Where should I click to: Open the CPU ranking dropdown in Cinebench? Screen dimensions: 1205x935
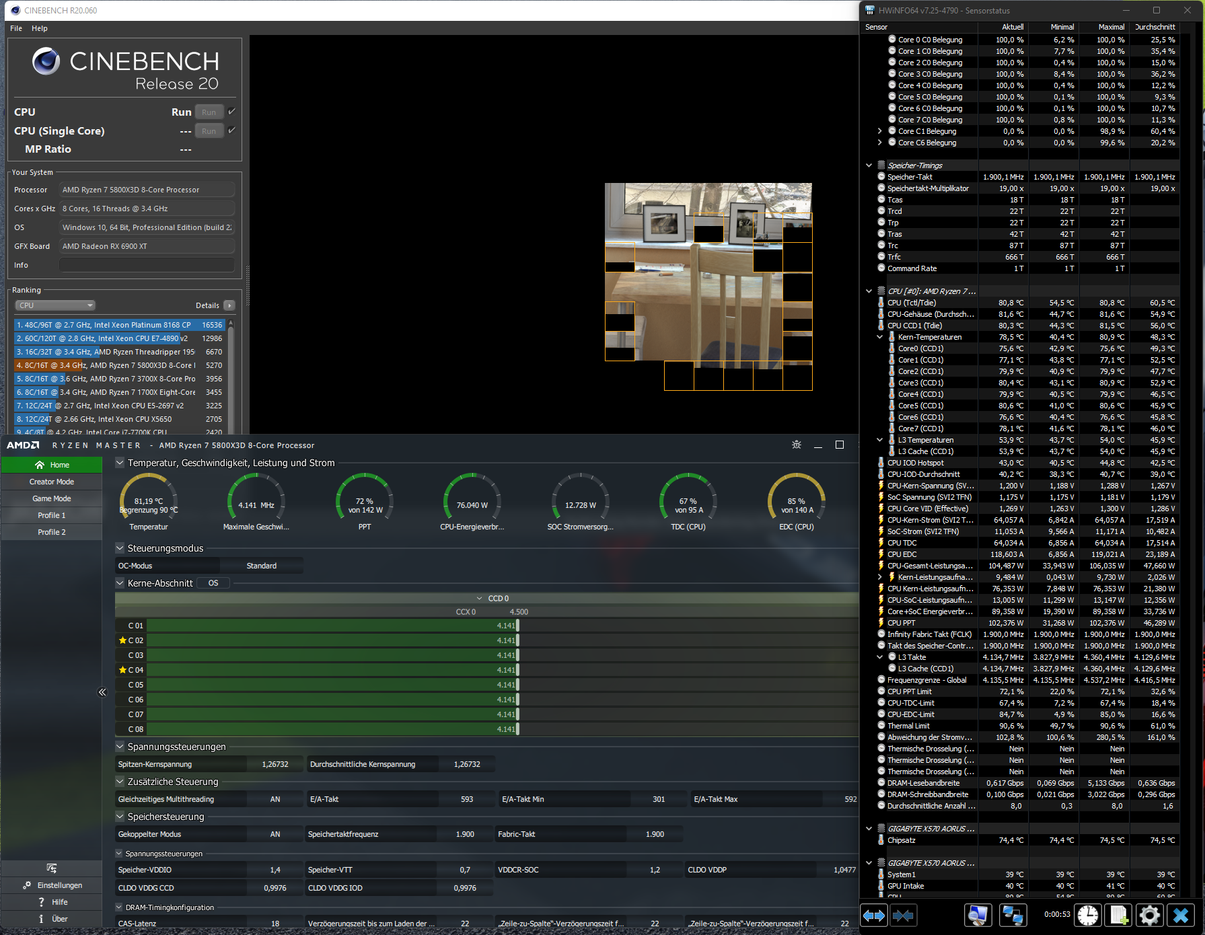click(55, 305)
